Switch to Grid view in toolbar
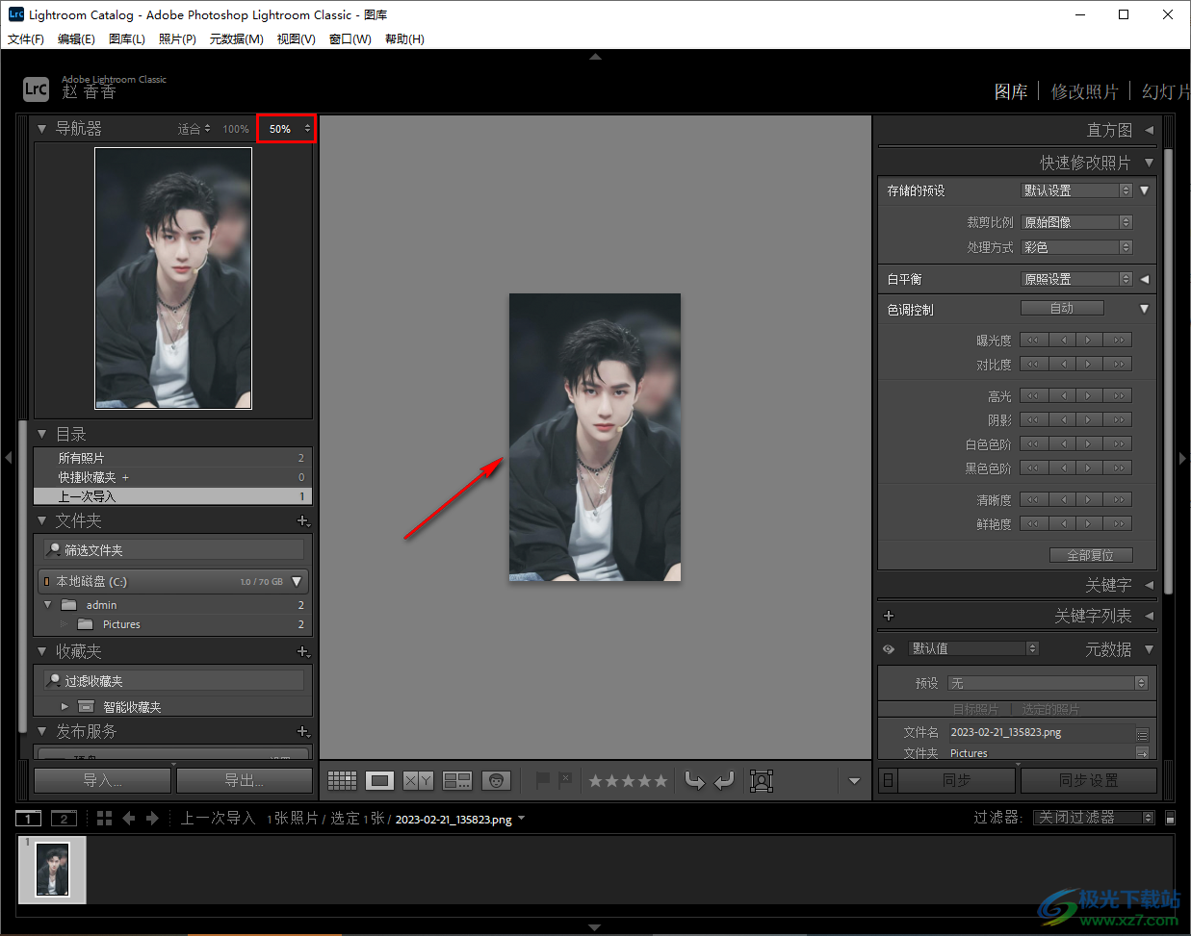 coord(342,780)
